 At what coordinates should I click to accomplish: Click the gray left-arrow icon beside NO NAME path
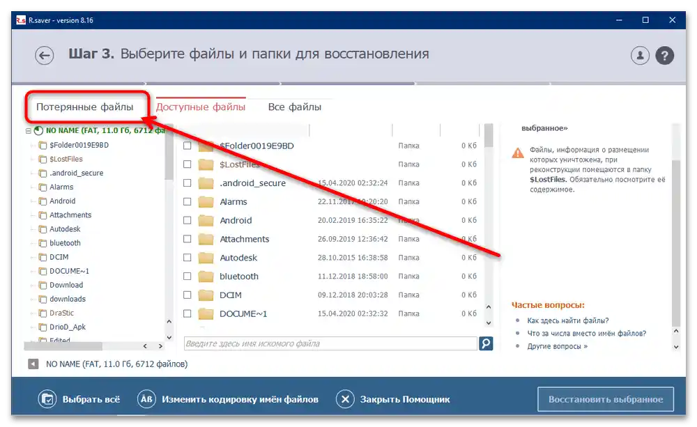(x=33, y=364)
